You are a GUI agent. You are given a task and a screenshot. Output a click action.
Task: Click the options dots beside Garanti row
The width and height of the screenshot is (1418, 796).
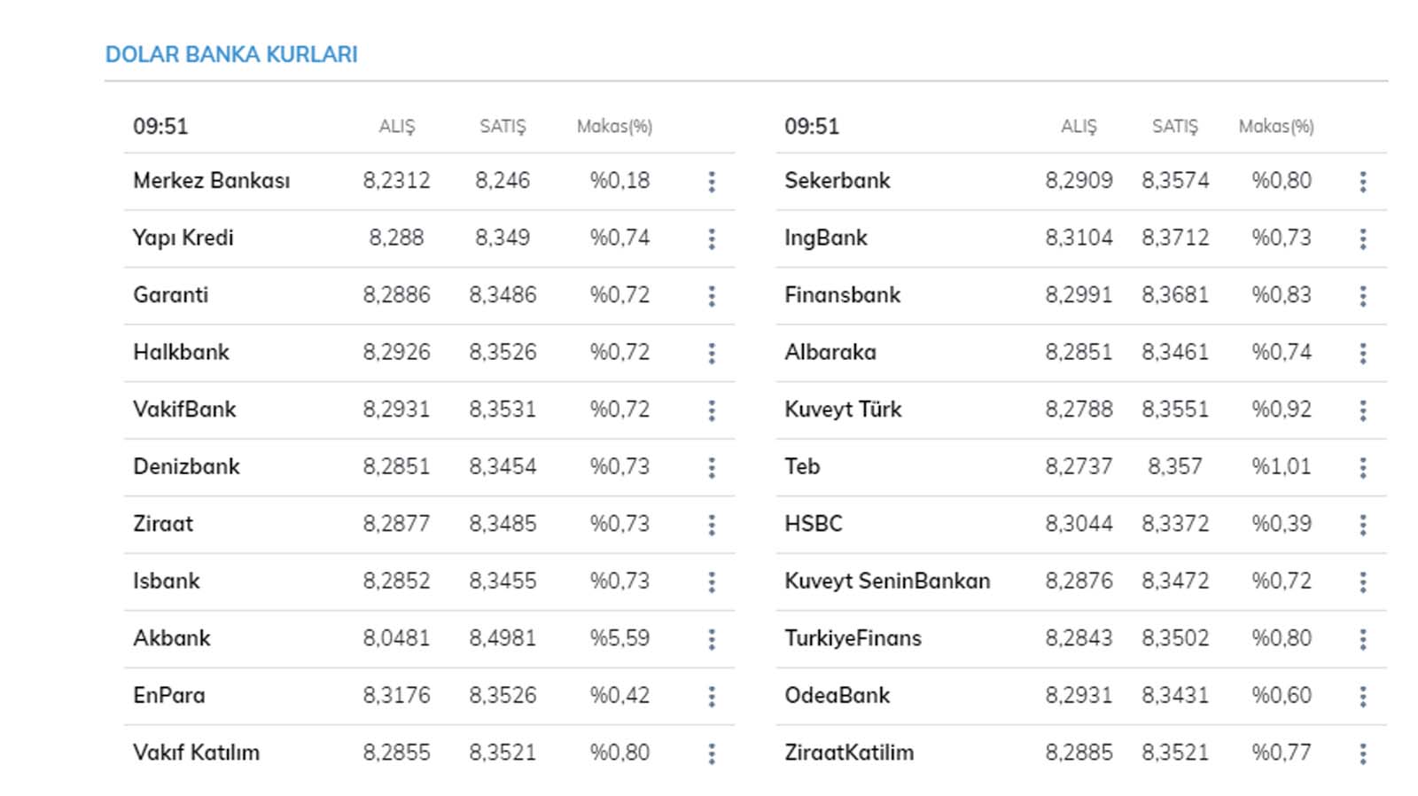[711, 296]
